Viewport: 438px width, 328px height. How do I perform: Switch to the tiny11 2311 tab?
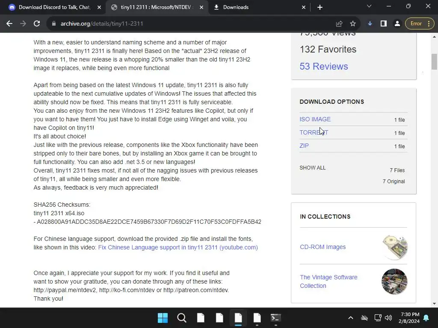pyautogui.click(x=157, y=7)
